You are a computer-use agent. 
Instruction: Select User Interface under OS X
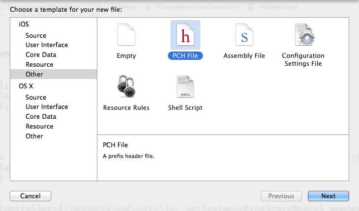(47, 107)
